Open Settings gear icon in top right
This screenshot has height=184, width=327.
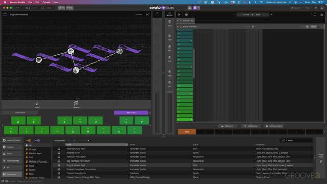pos(316,8)
